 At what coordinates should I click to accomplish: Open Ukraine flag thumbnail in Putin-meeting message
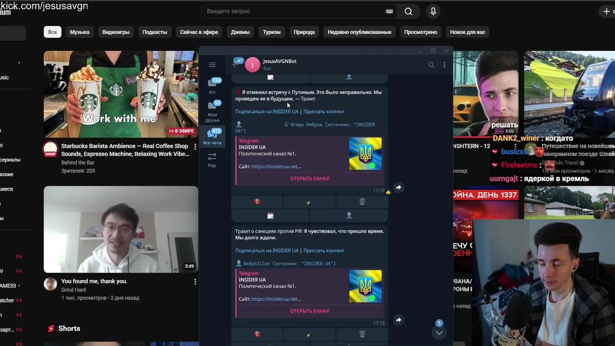pyautogui.click(x=365, y=154)
